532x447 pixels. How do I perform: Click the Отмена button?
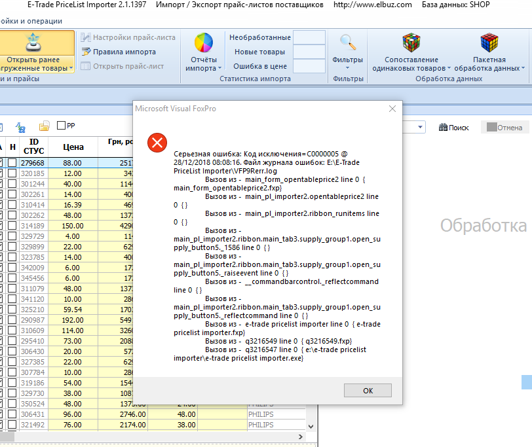click(x=504, y=128)
